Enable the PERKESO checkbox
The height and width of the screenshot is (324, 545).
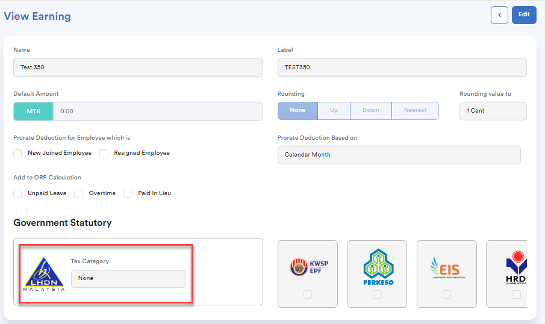[377, 294]
